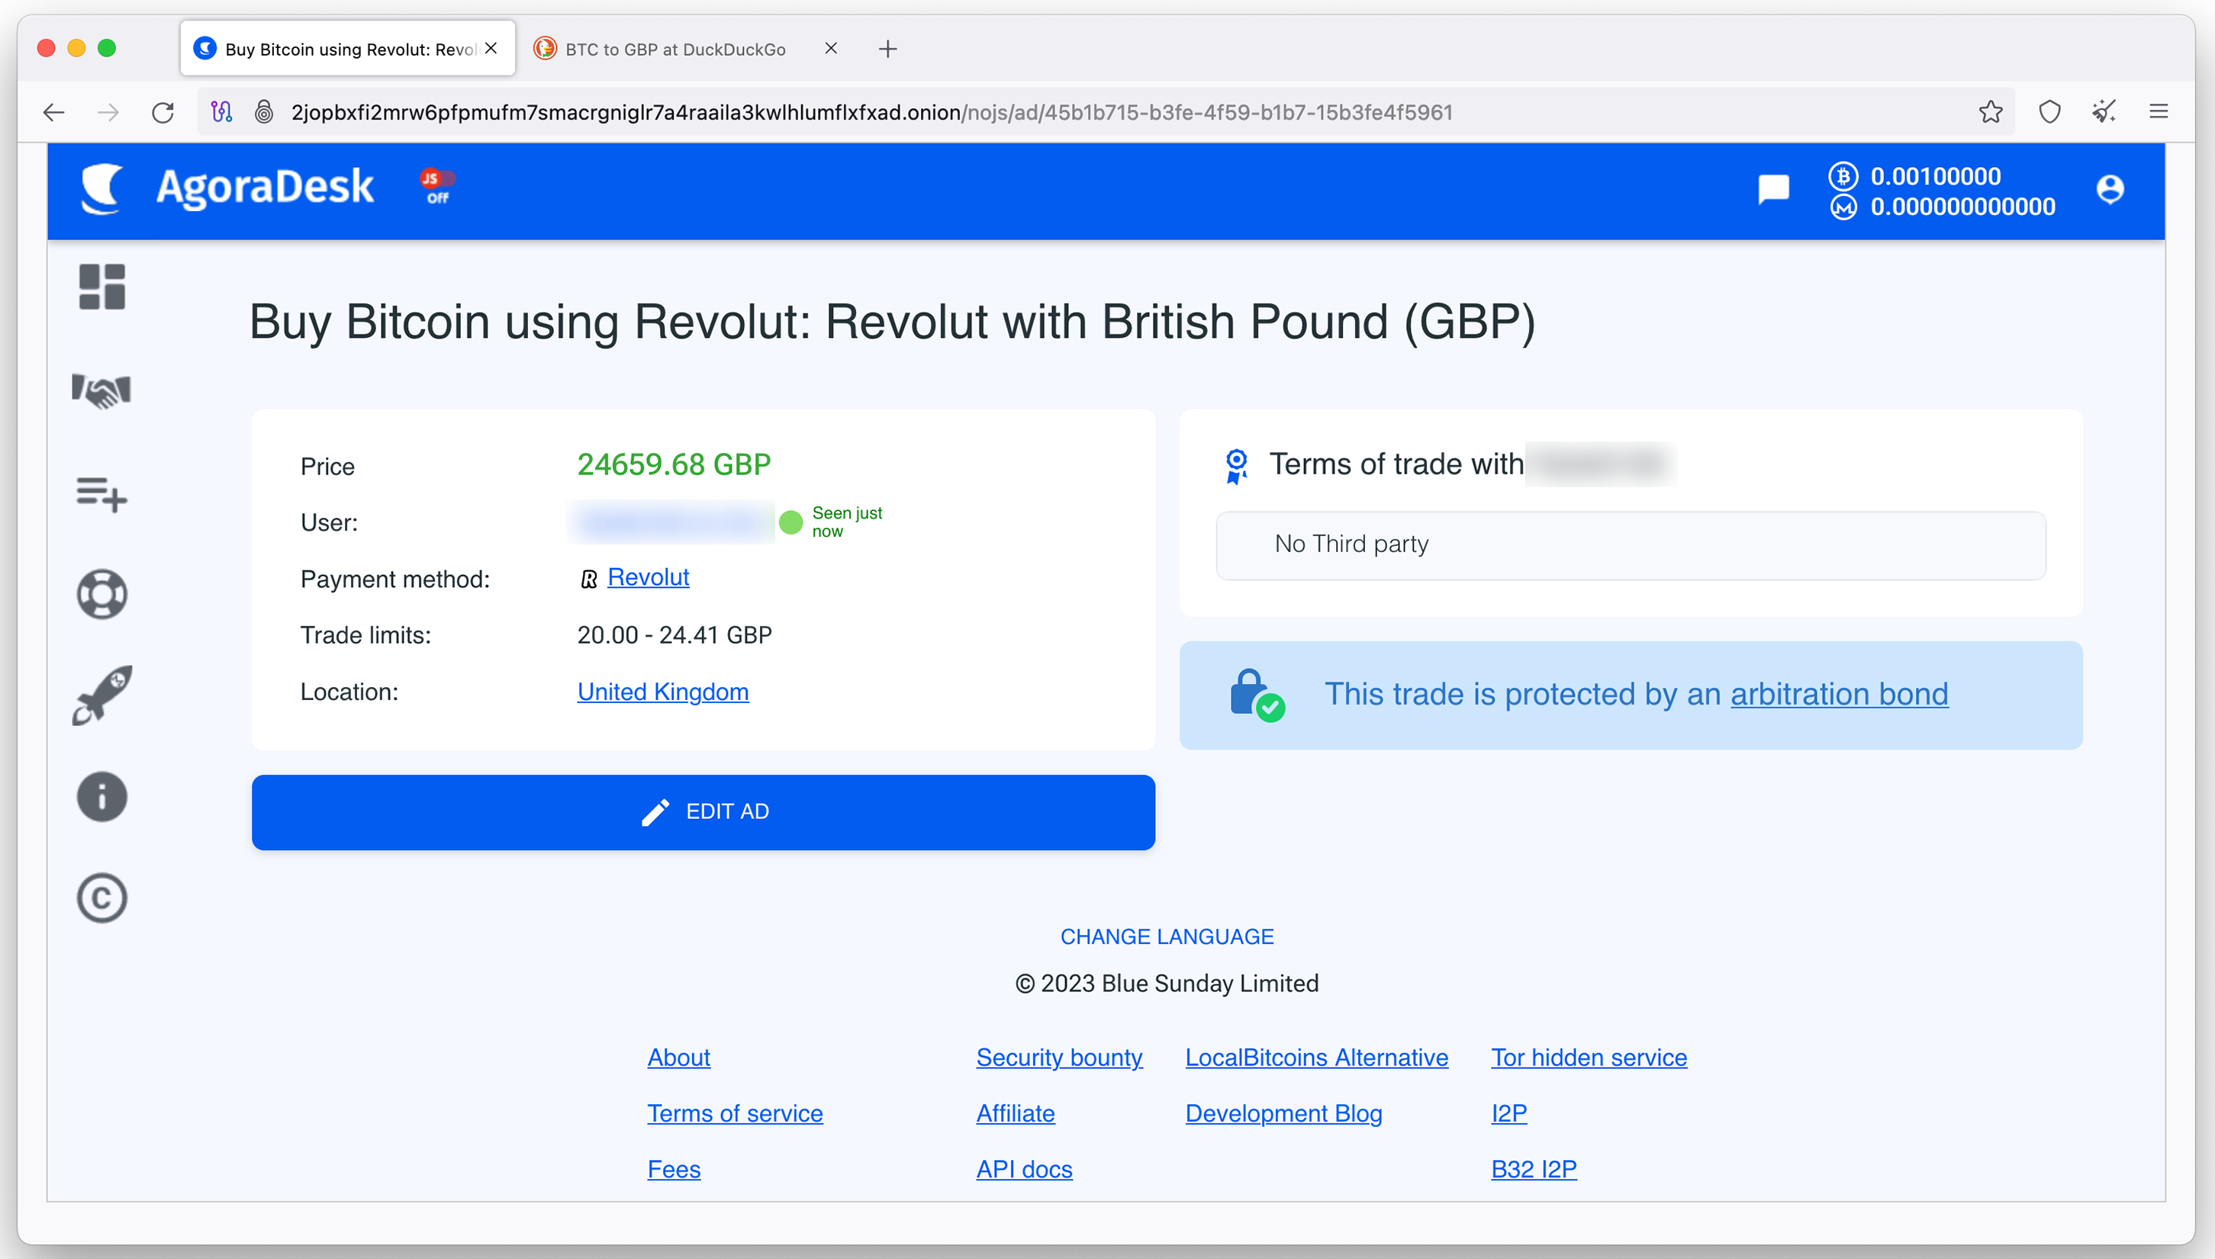The width and height of the screenshot is (2215, 1259).
Task: Open the support lifebuoy icon
Action: pyautogui.click(x=102, y=594)
